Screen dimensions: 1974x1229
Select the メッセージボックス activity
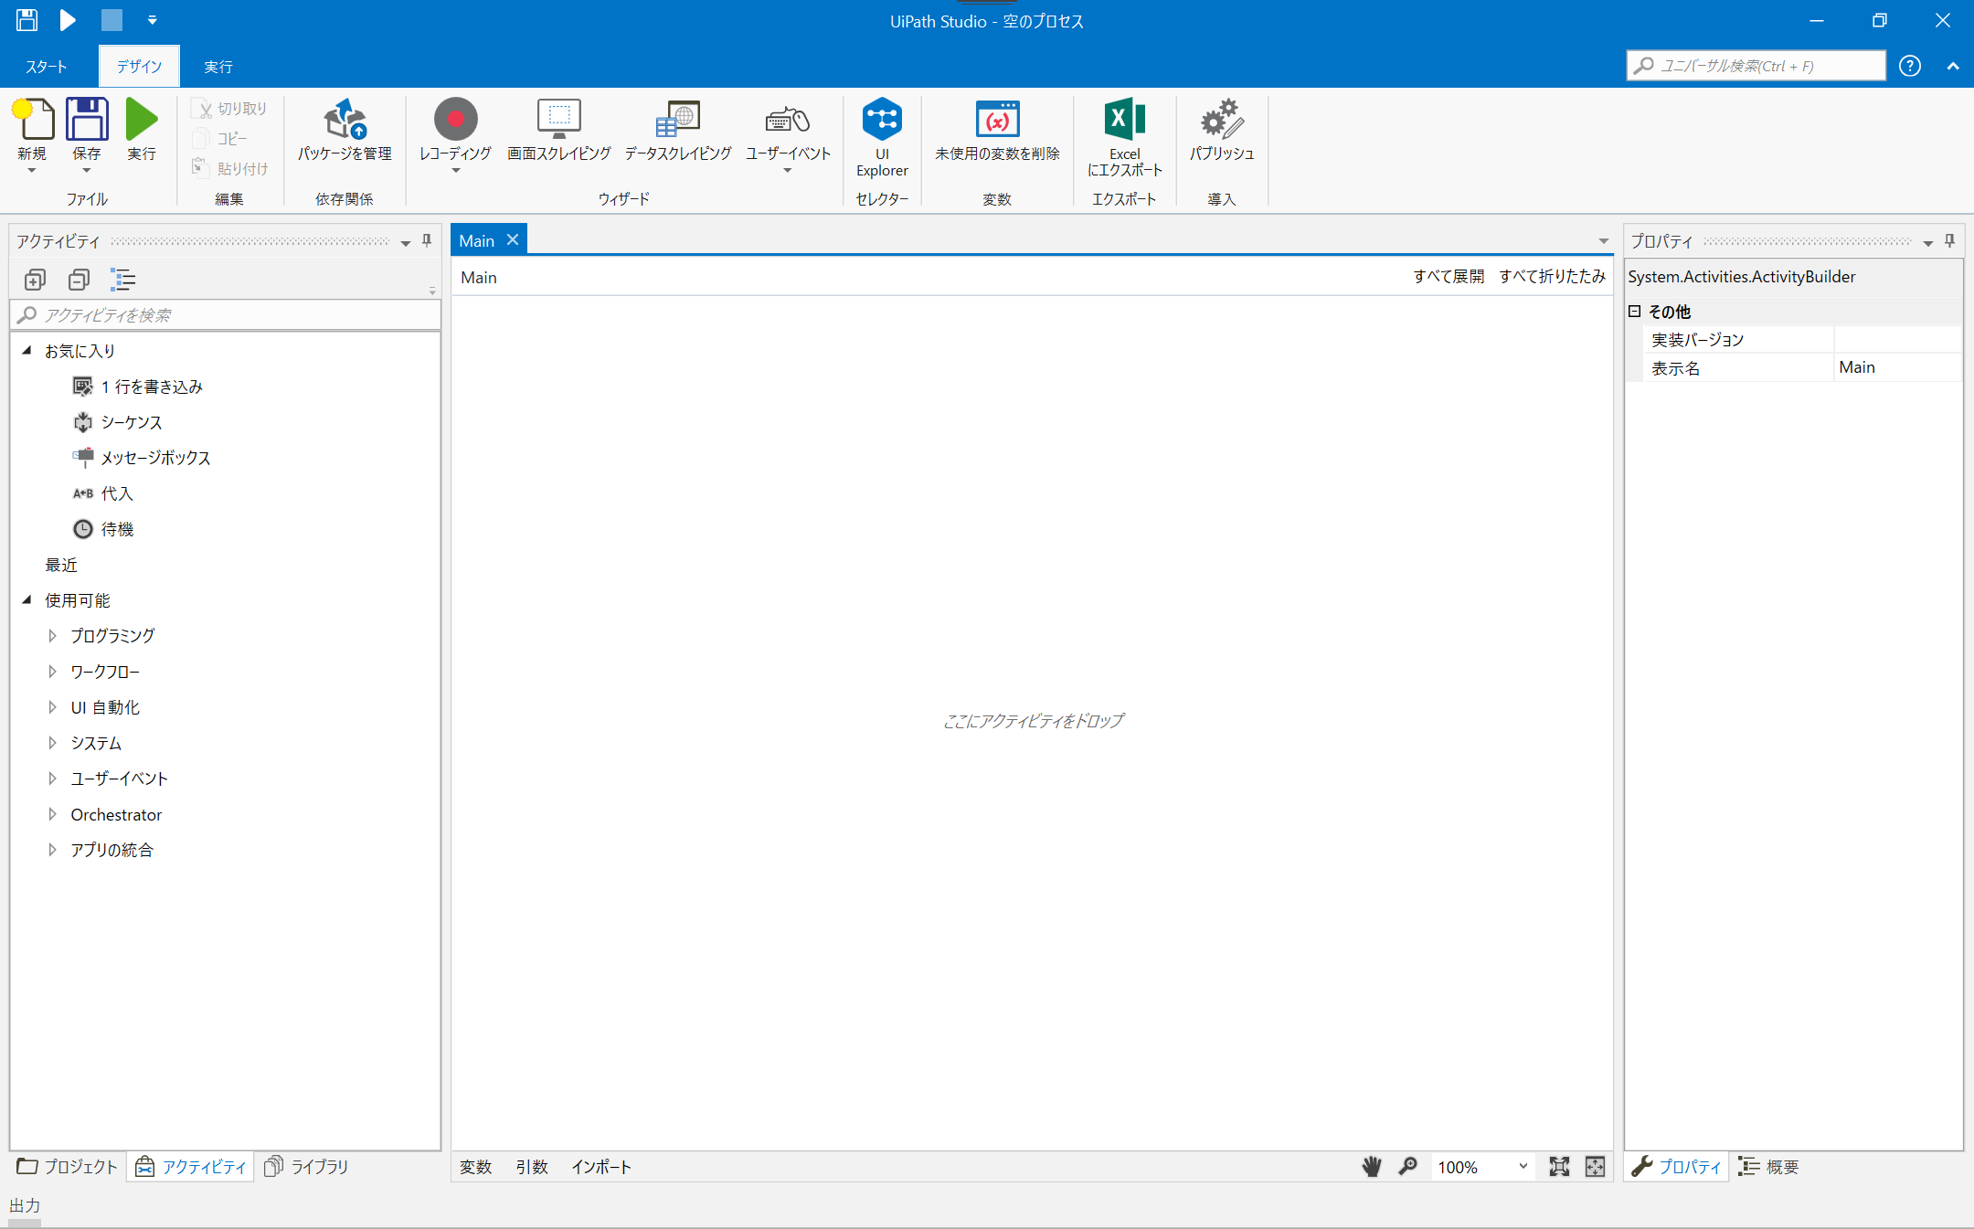coord(142,458)
